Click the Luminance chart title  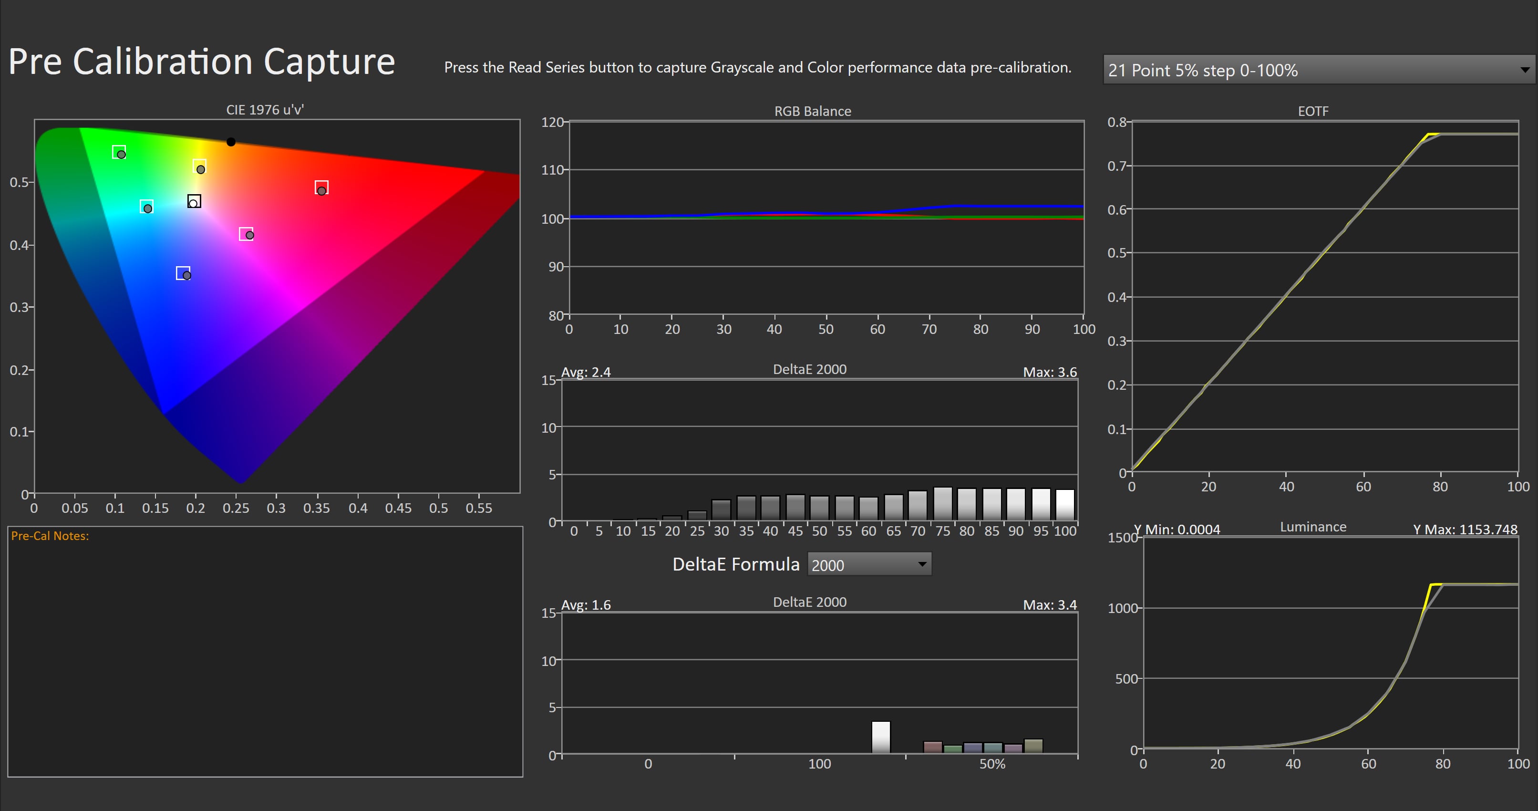[1313, 527]
